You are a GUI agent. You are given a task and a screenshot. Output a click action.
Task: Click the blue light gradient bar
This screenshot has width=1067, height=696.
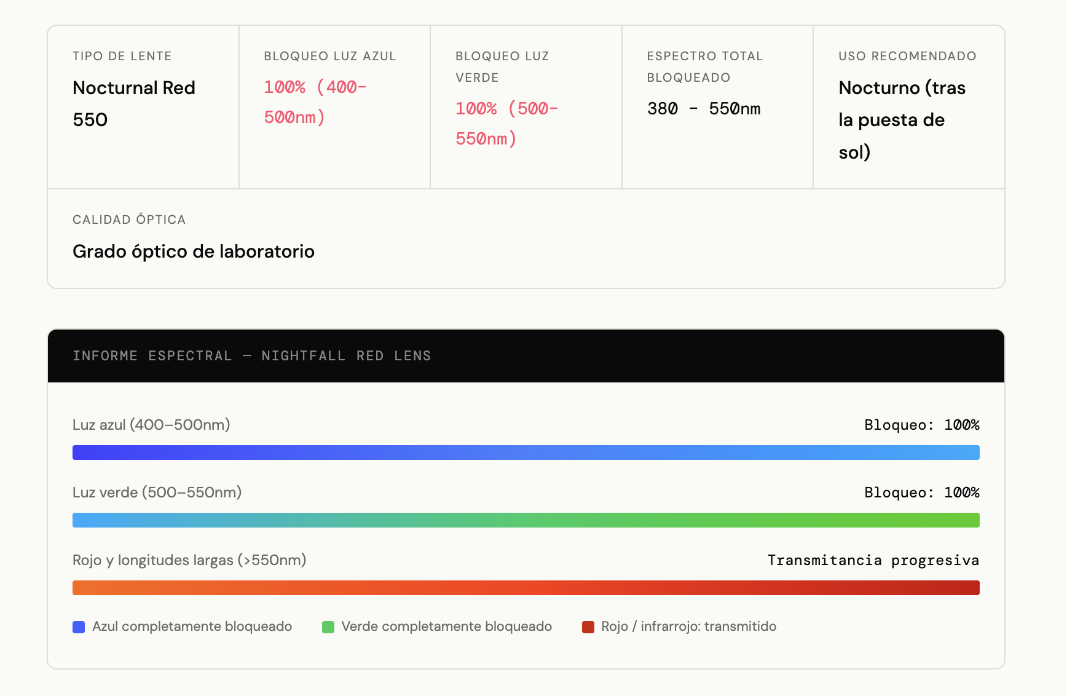tap(526, 453)
